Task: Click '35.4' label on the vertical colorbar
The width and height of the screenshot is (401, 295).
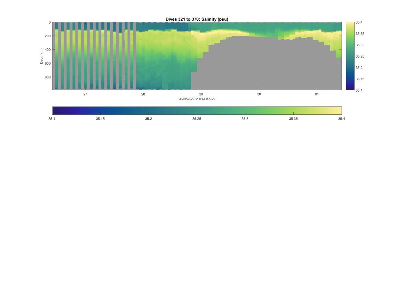Action: click(x=359, y=22)
